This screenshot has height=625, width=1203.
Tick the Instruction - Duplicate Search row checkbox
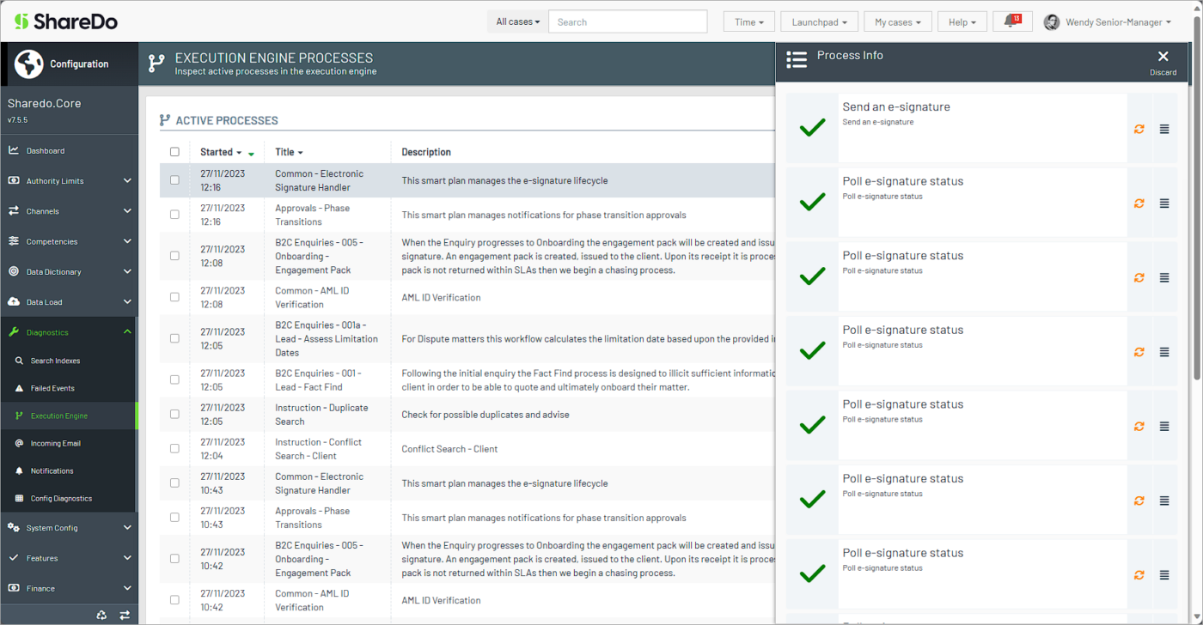pos(175,414)
